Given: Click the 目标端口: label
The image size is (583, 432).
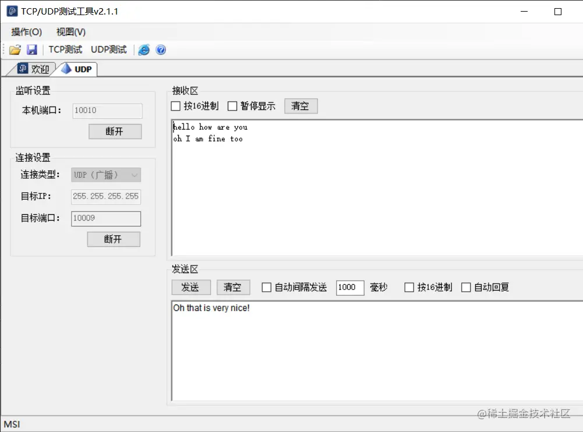Looking at the screenshot, I should point(40,218).
